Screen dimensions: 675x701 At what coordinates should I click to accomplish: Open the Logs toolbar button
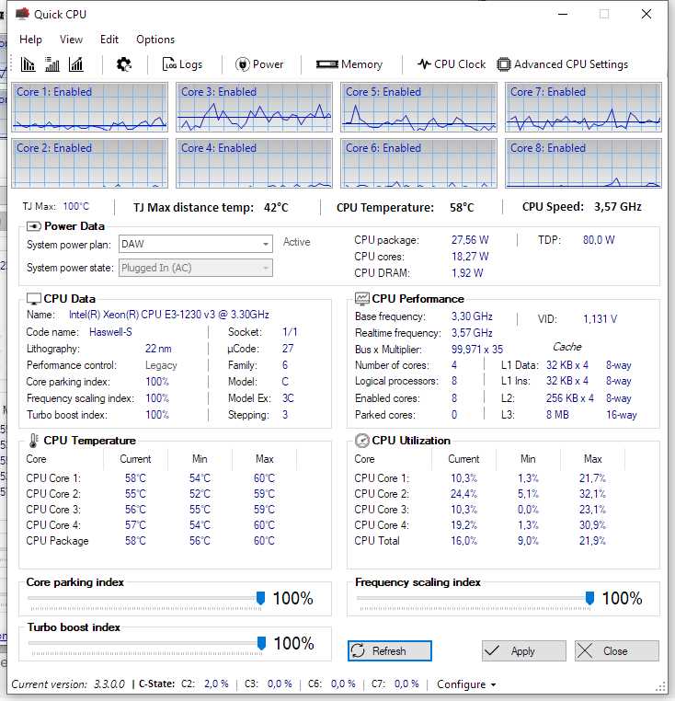[182, 64]
